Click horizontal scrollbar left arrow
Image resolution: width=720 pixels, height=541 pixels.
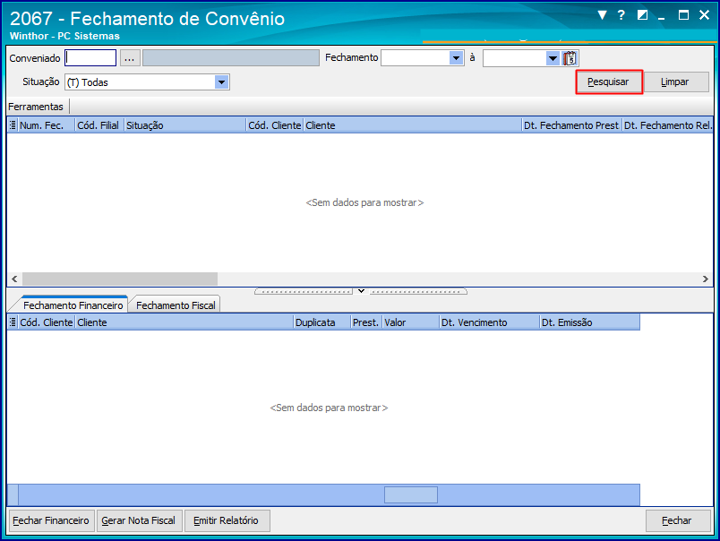[14, 279]
